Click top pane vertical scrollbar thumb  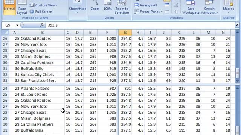[237, 73]
